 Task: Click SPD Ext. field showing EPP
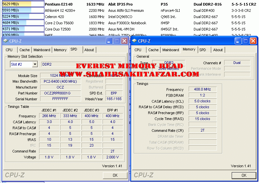[114, 93]
